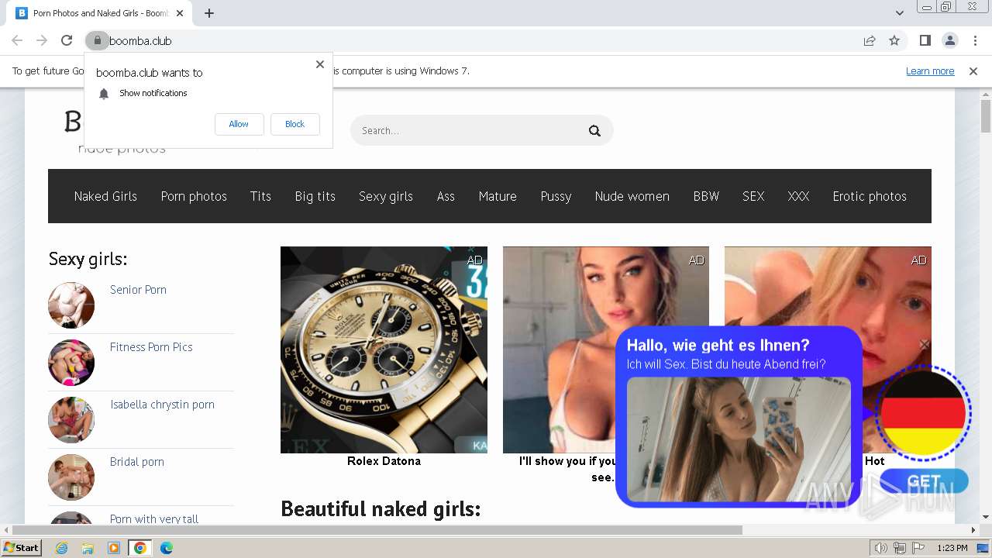This screenshot has width=992, height=558.
Task: Focus the site Search field
Action: (481, 130)
